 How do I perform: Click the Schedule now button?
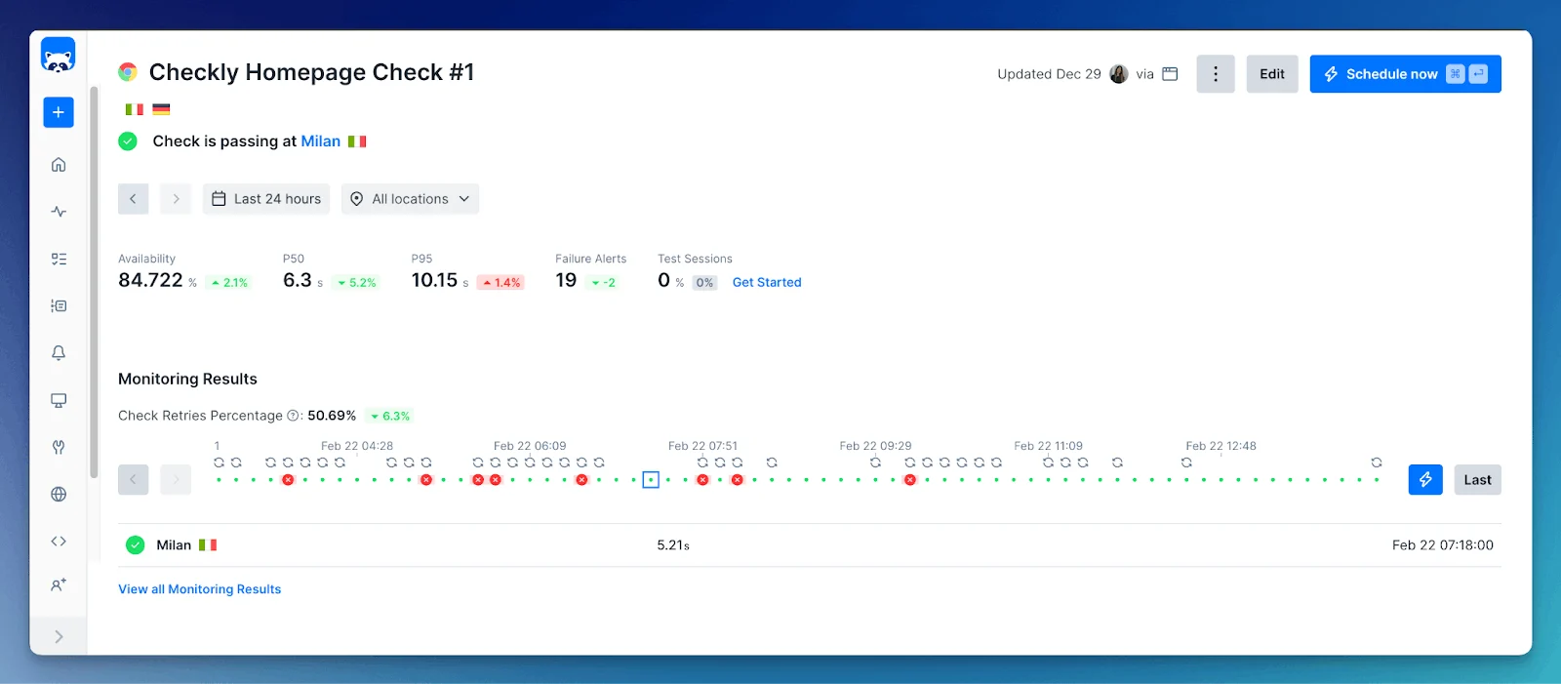pos(1405,74)
